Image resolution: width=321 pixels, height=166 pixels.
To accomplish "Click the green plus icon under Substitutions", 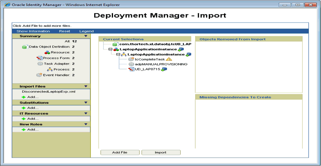I will tap(24, 108).
